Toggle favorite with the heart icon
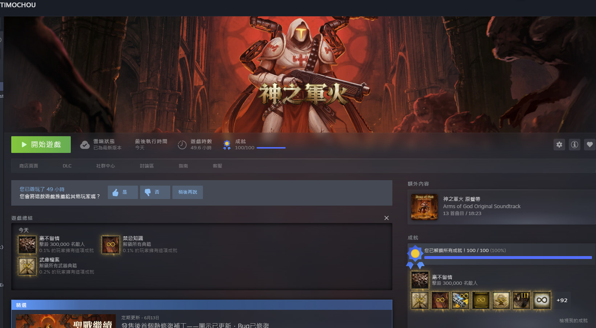Screen dimensions: 596x328 590,145
